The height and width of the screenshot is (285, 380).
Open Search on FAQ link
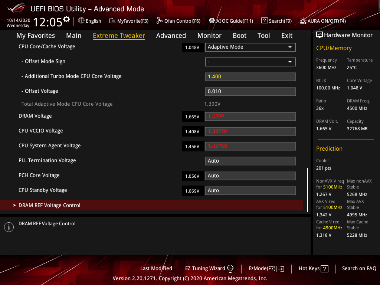(359, 269)
